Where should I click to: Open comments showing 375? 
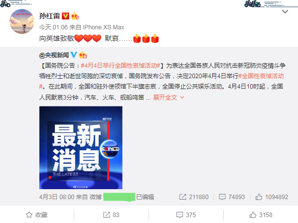pyautogui.click(x=186, y=215)
